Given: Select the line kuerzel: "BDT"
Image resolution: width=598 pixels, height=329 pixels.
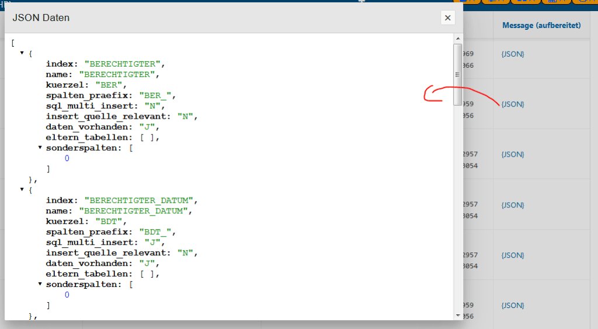Looking at the screenshot, I should [86, 221].
